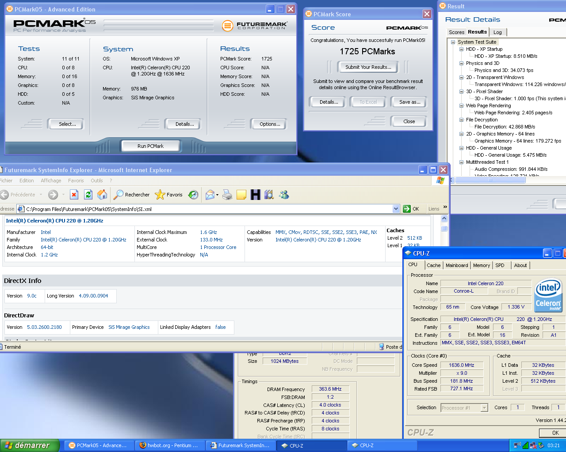Open the SPD tab in CPU-Z
Image resolution: width=566 pixels, height=452 pixels.
(500, 265)
